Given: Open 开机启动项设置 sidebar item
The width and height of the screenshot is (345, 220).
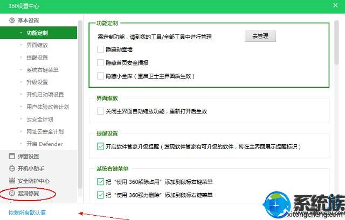Looking at the screenshot, I should pos(45,95).
